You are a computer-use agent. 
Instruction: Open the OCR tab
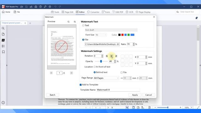point(129,12)
